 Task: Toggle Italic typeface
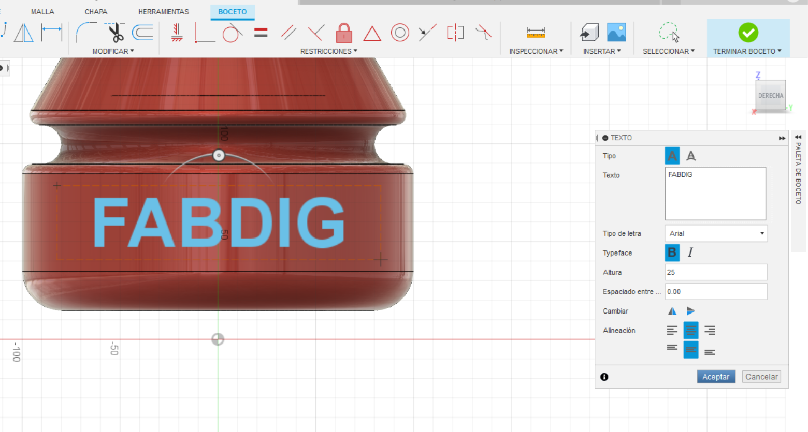click(x=690, y=252)
